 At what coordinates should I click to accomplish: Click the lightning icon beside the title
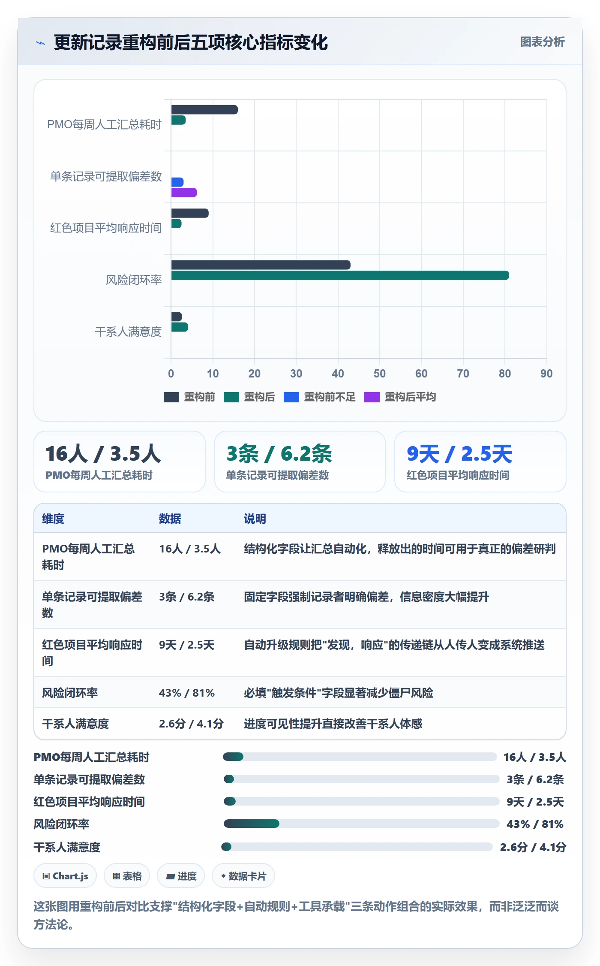click(x=41, y=43)
